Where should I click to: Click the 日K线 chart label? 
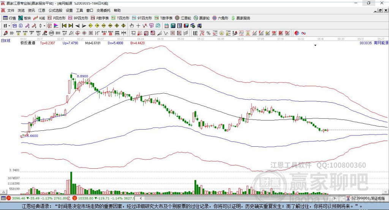5,41
